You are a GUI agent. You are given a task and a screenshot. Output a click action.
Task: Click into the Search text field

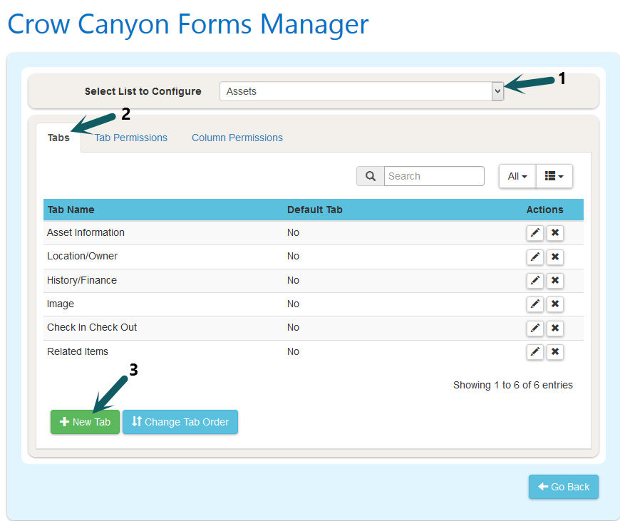434,176
